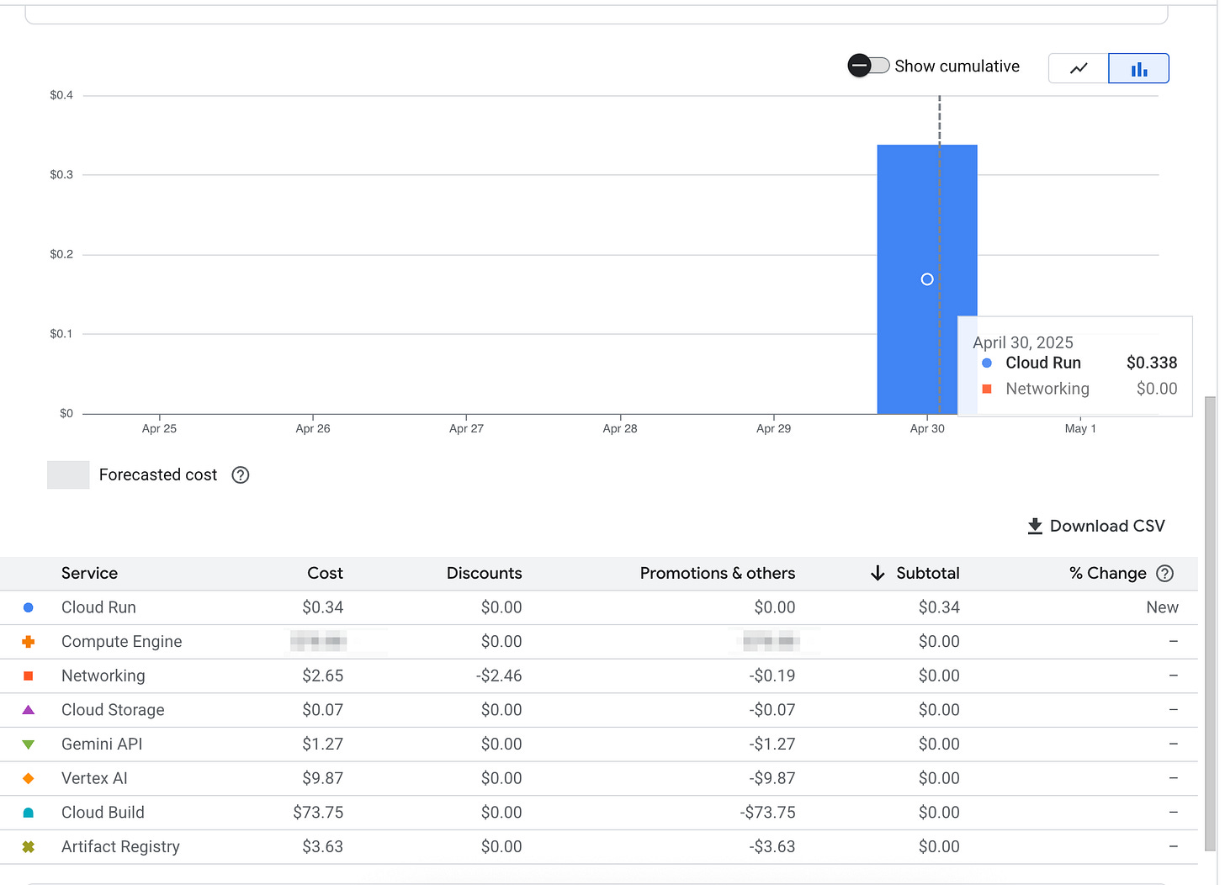Click the Networking red square marker
This screenshot has height=885, width=1225.
(28, 676)
